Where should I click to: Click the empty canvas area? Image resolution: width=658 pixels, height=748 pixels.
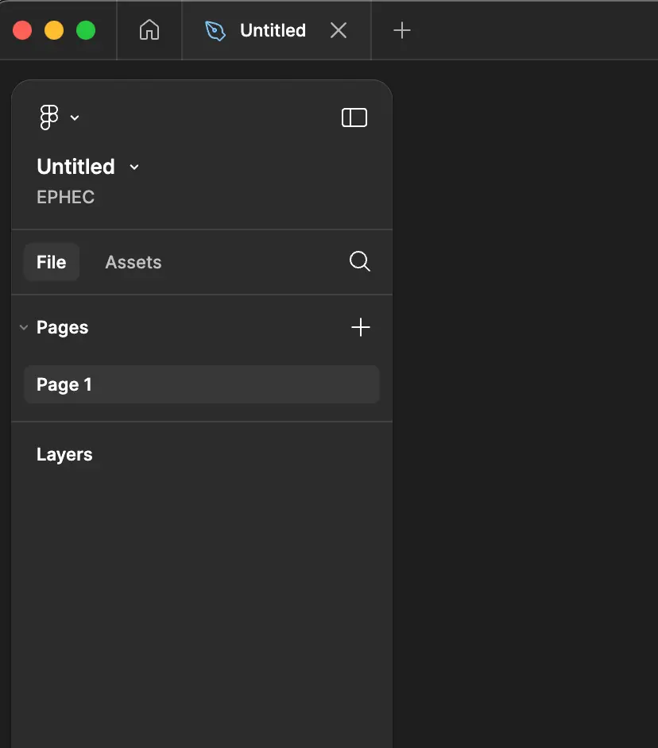[524, 397]
